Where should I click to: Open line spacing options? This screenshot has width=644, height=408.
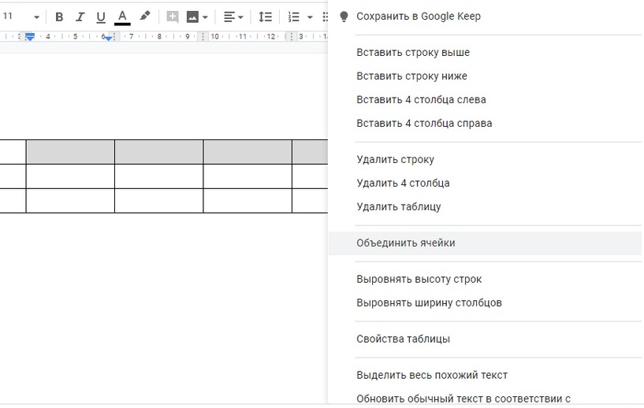pos(266,17)
